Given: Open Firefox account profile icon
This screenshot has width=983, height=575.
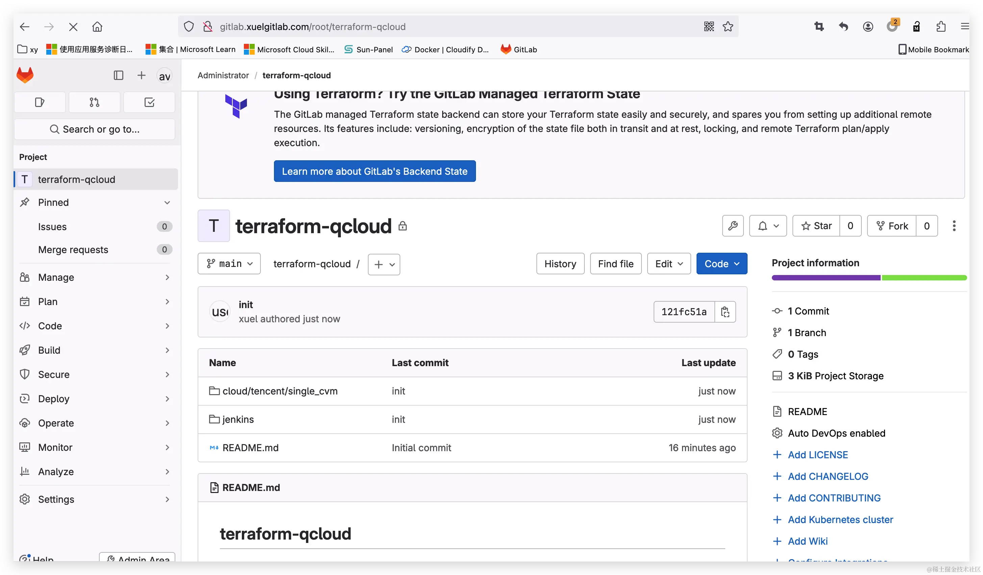Looking at the screenshot, I should point(868,27).
